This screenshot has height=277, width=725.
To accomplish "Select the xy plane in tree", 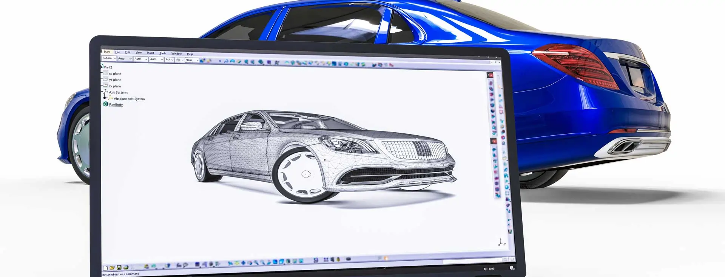I will pos(115,73).
